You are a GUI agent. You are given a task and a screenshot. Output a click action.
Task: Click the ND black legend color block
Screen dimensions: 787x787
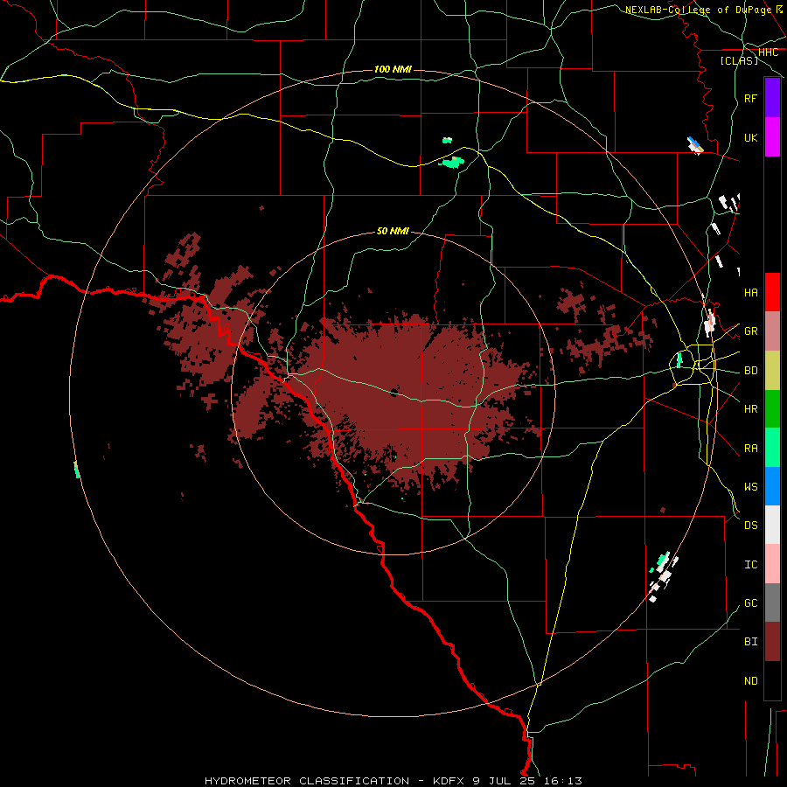(772, 680)
